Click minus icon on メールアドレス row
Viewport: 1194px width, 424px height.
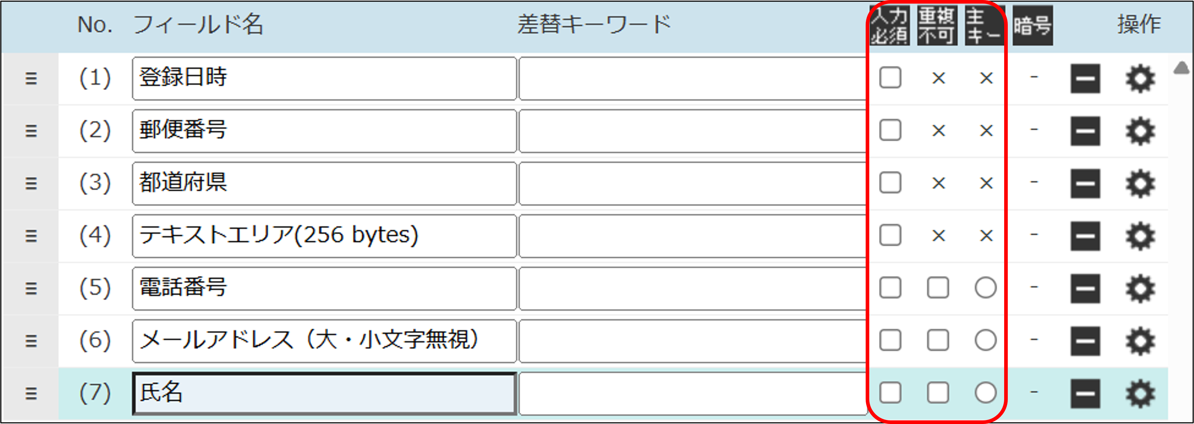click(x=1084, y=341)
